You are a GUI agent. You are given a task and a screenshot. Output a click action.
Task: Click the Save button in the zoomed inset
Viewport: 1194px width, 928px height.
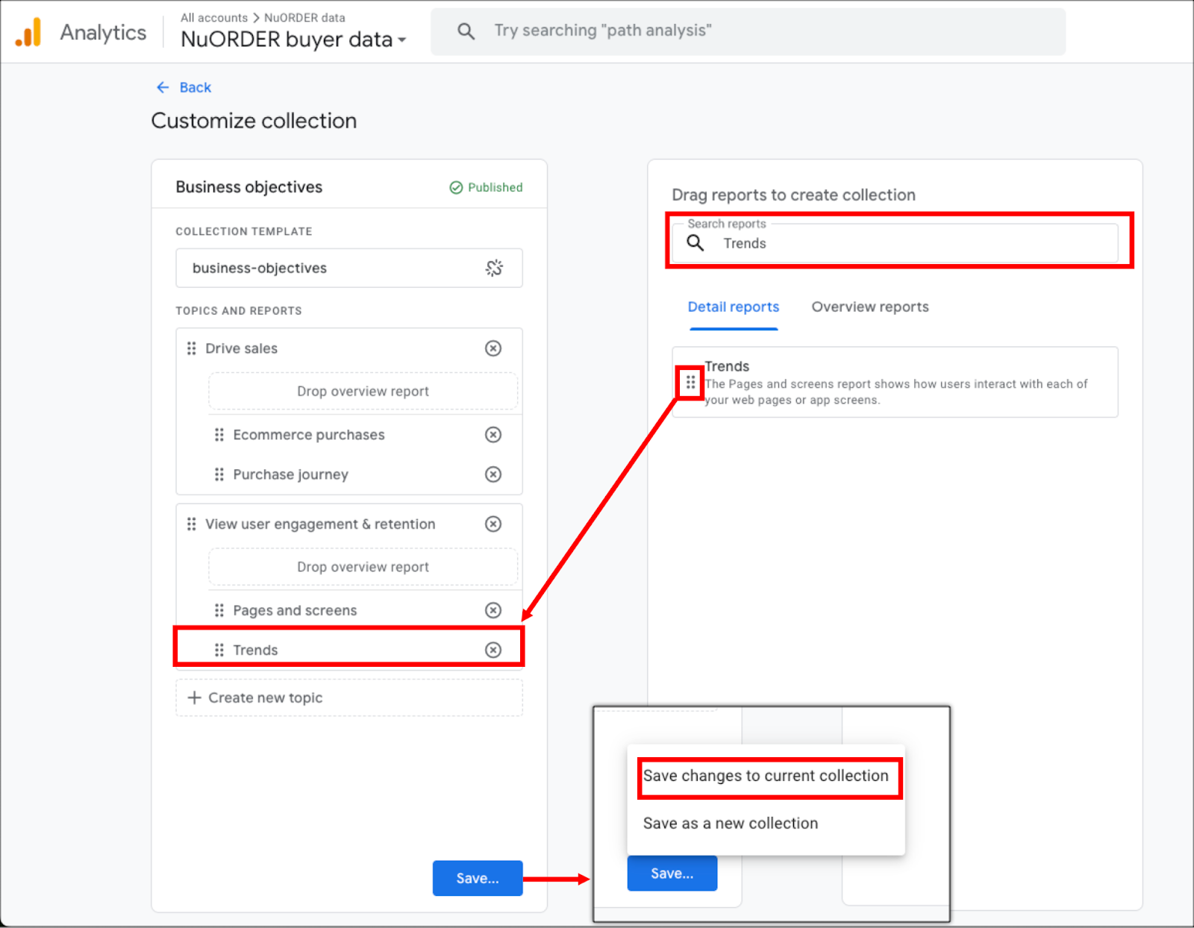click(x=672, y=873)
